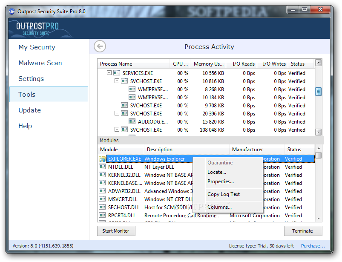
Task: Sort modules by the Description column header
Action: 187,150
